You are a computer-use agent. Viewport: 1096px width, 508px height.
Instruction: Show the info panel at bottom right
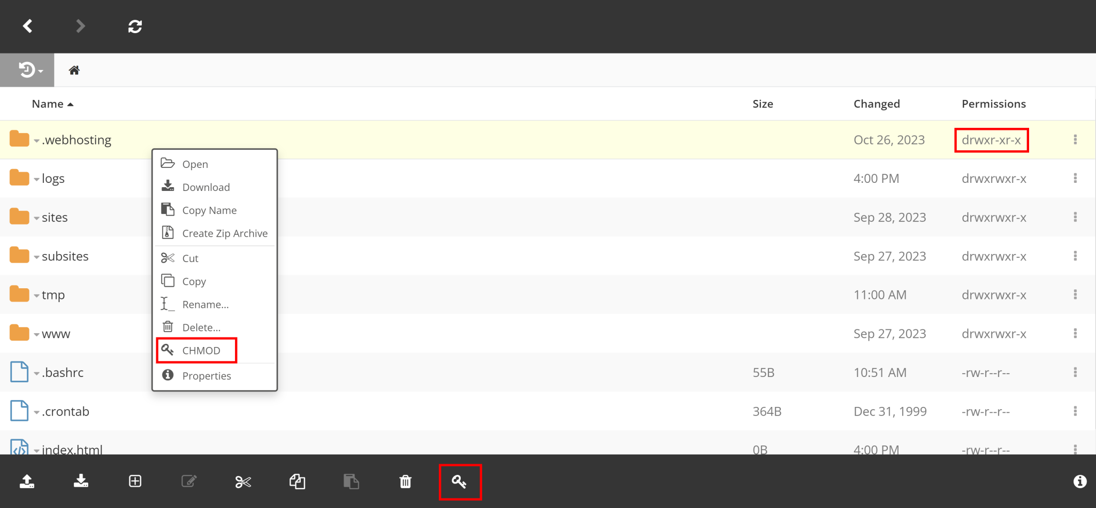1079,481
